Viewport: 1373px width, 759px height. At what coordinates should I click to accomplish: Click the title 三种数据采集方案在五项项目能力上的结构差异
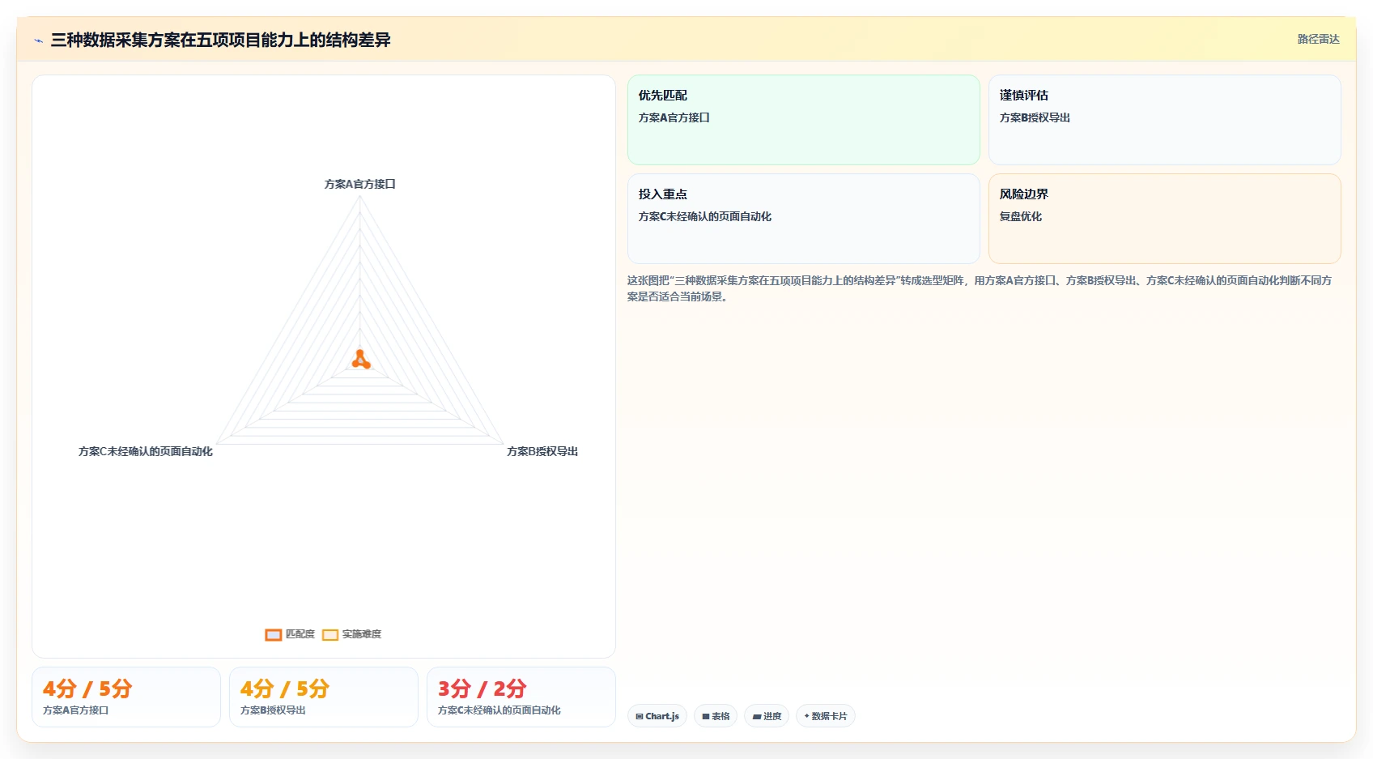[x=220, y=40]
